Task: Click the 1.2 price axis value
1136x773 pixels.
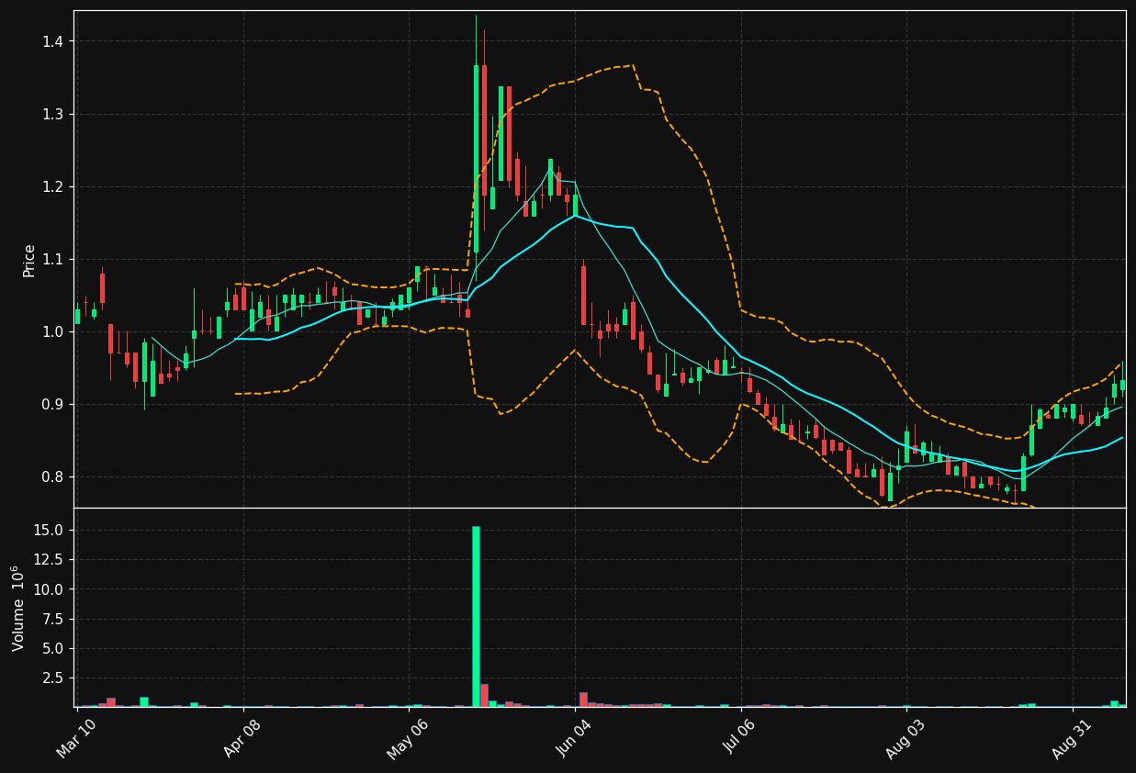Action: [52, 186]
